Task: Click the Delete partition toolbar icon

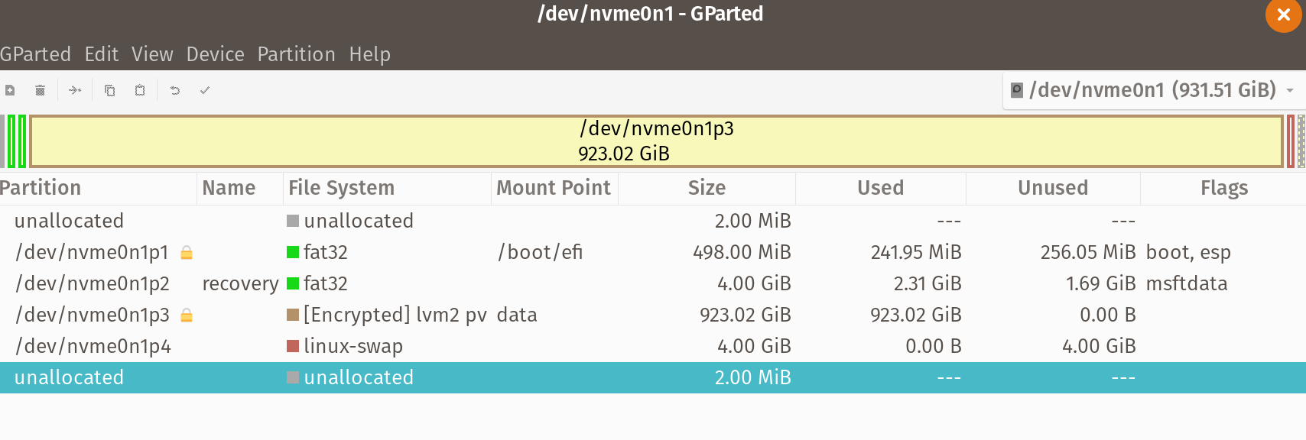Action: (40, 89)
